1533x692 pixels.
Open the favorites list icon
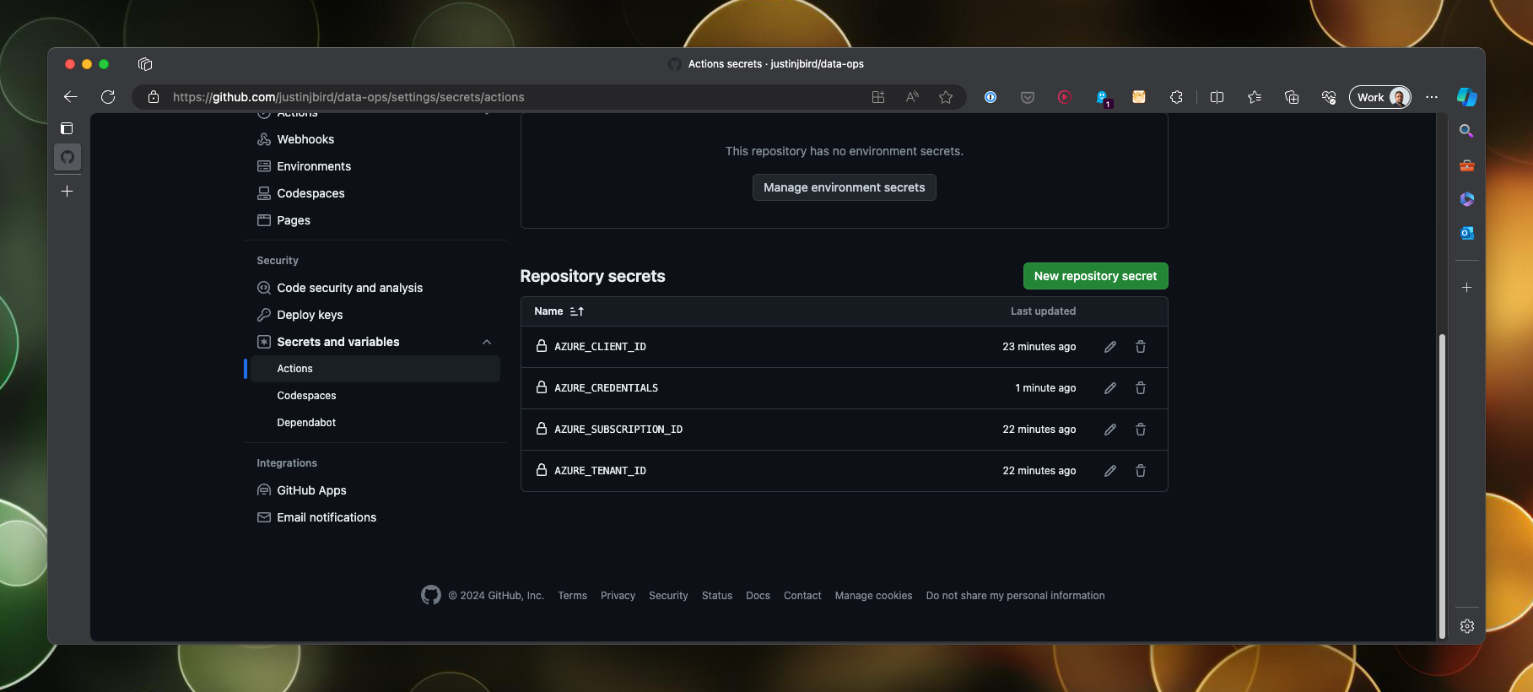[1255, 97]
